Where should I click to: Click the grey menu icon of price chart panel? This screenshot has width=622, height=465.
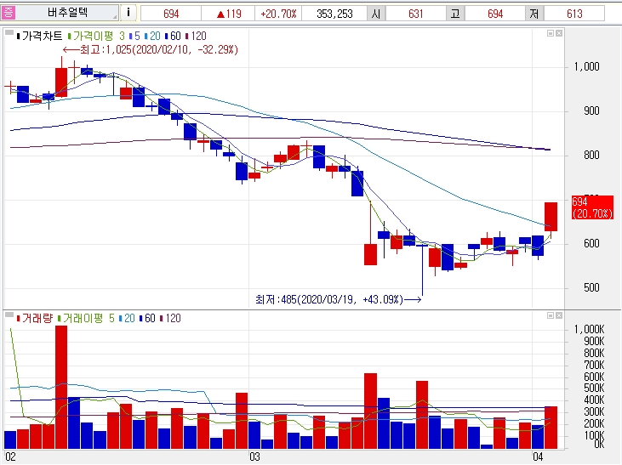(9, 32)
